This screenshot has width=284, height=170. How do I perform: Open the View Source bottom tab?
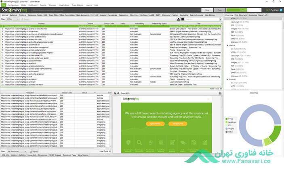[83, 155]
